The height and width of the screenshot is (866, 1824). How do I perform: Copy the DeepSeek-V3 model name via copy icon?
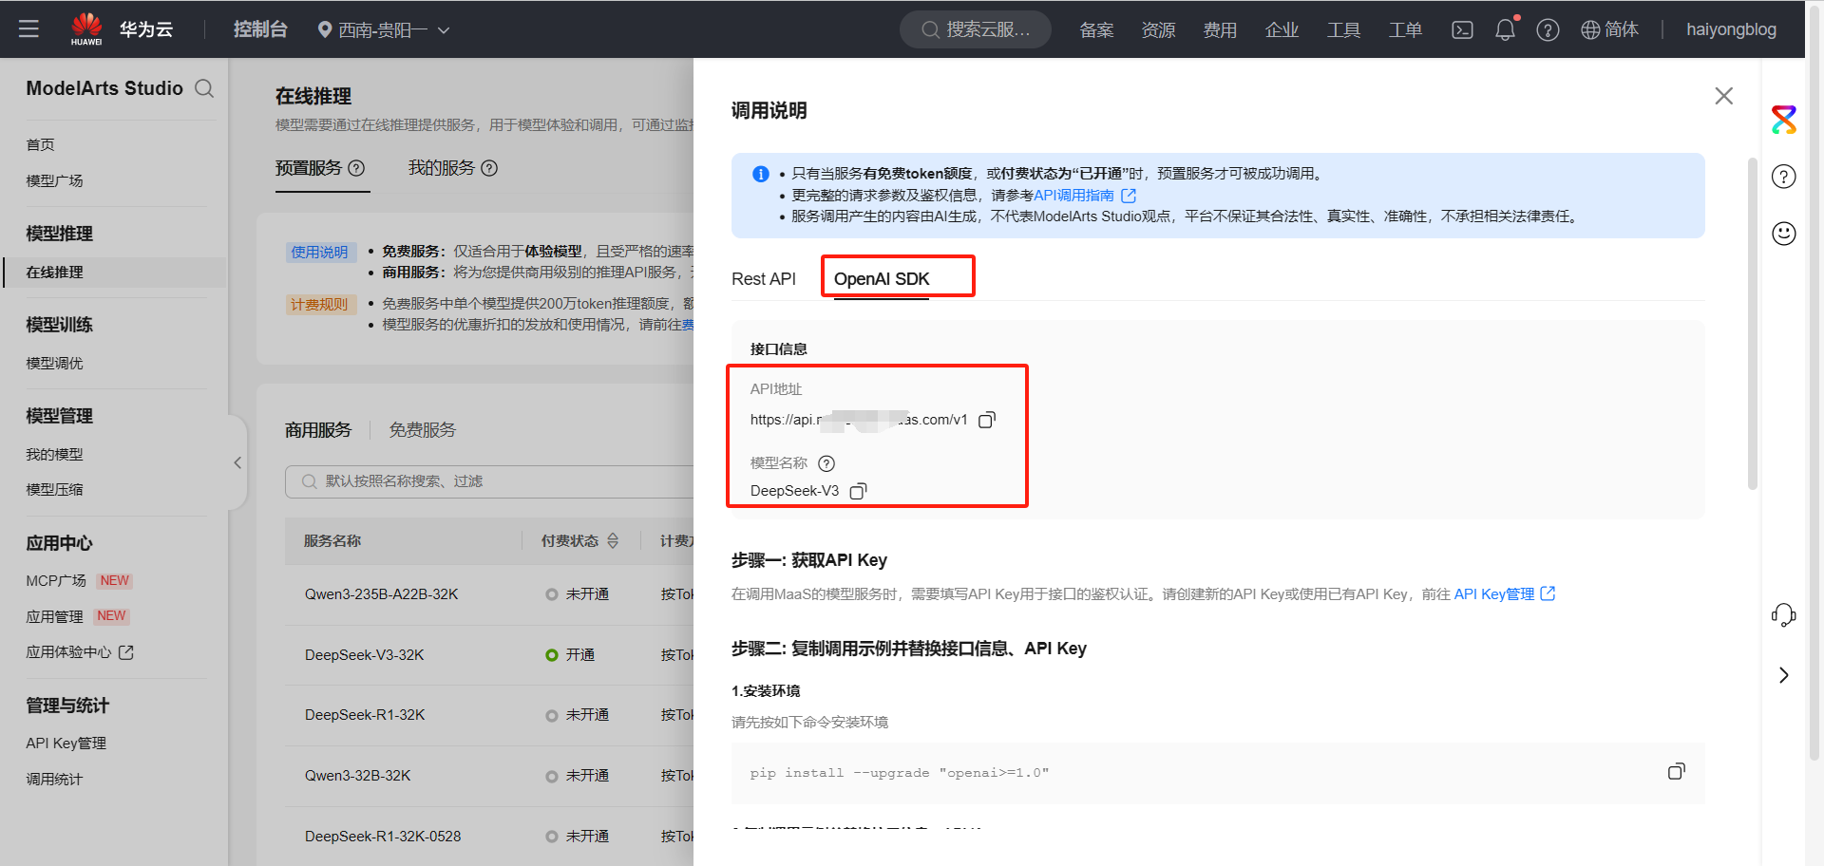(x=857, y=491)
